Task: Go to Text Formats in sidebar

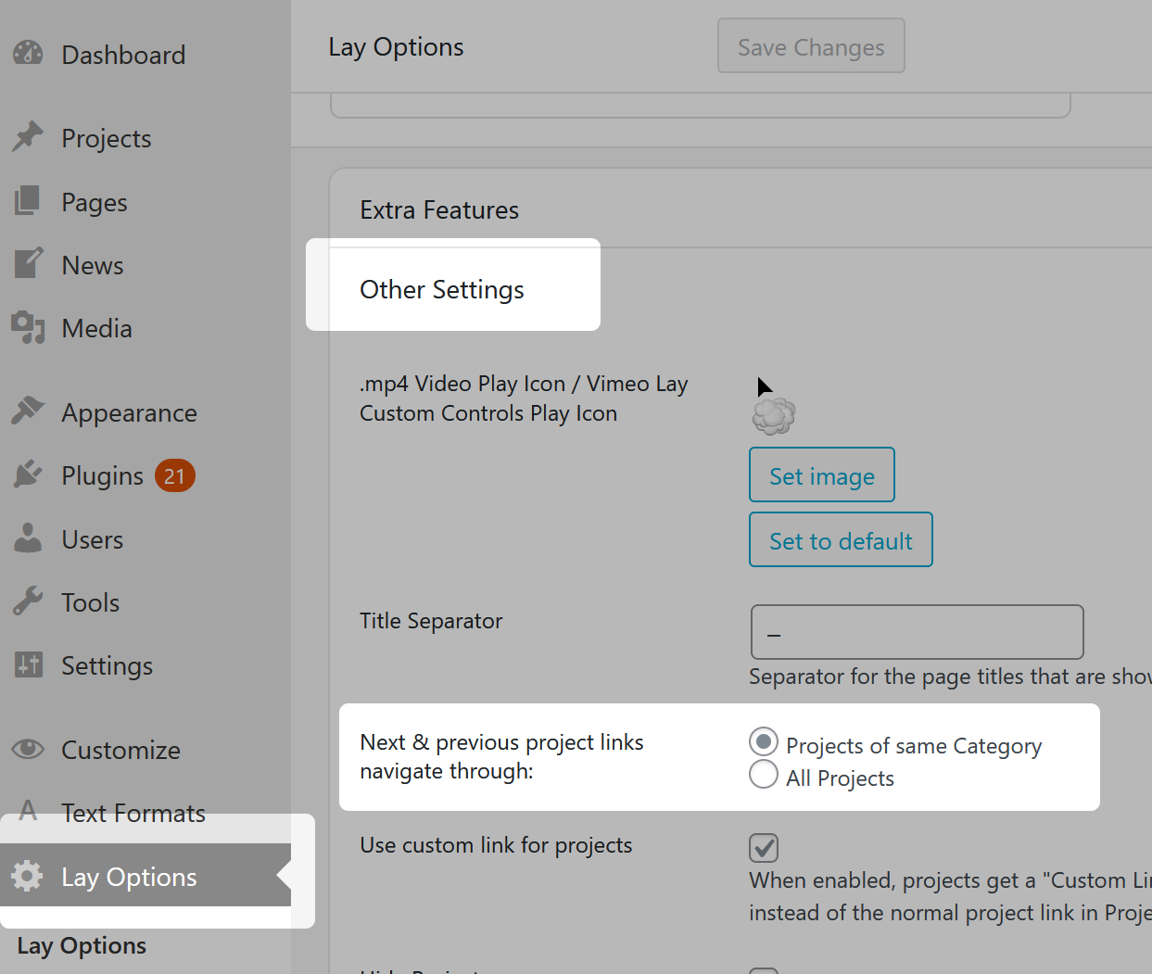Action: [x=133, y=813]
